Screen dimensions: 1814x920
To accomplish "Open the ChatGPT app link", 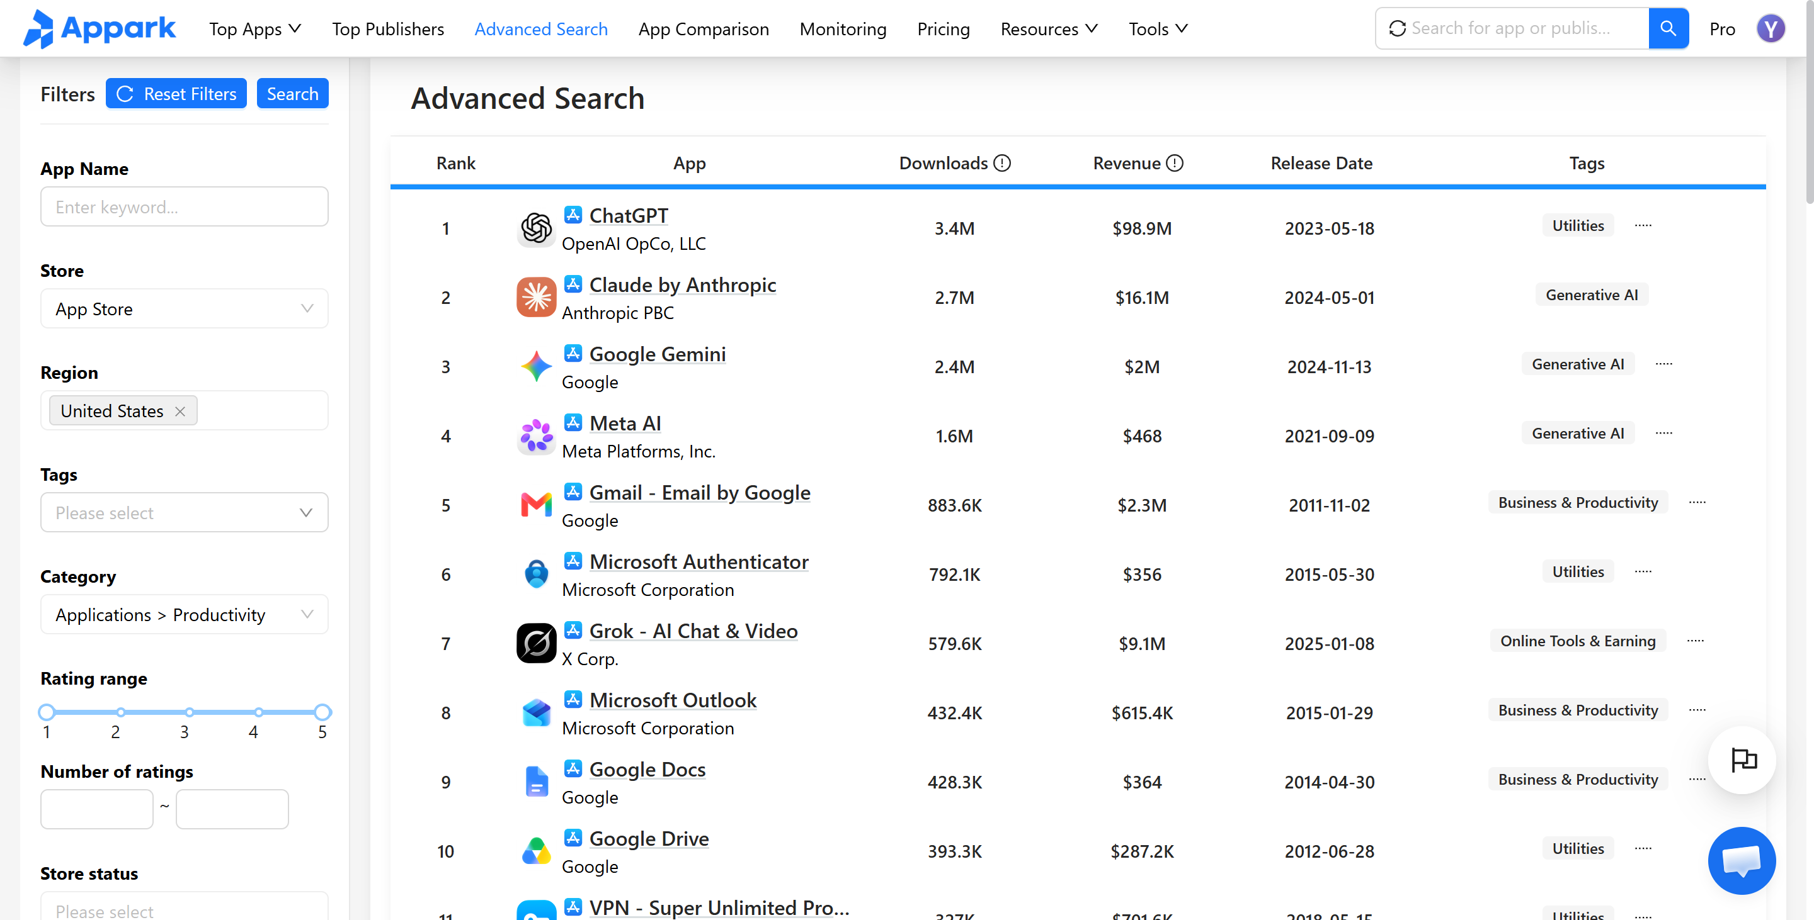I will pos(628,215).
